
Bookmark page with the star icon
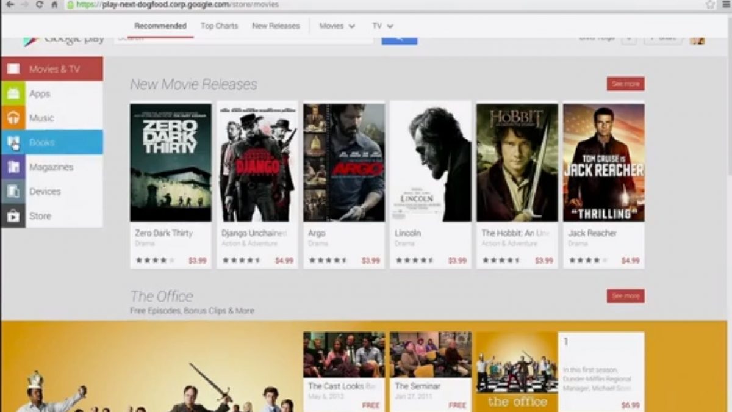click(710, 4)
